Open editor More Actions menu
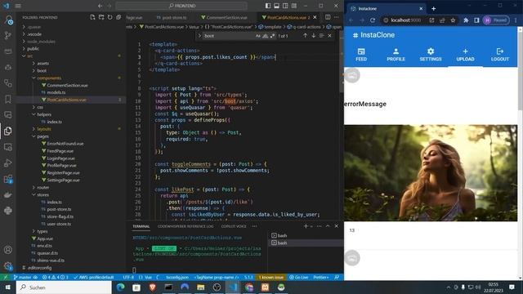The image size is (523, 294). 337,17
